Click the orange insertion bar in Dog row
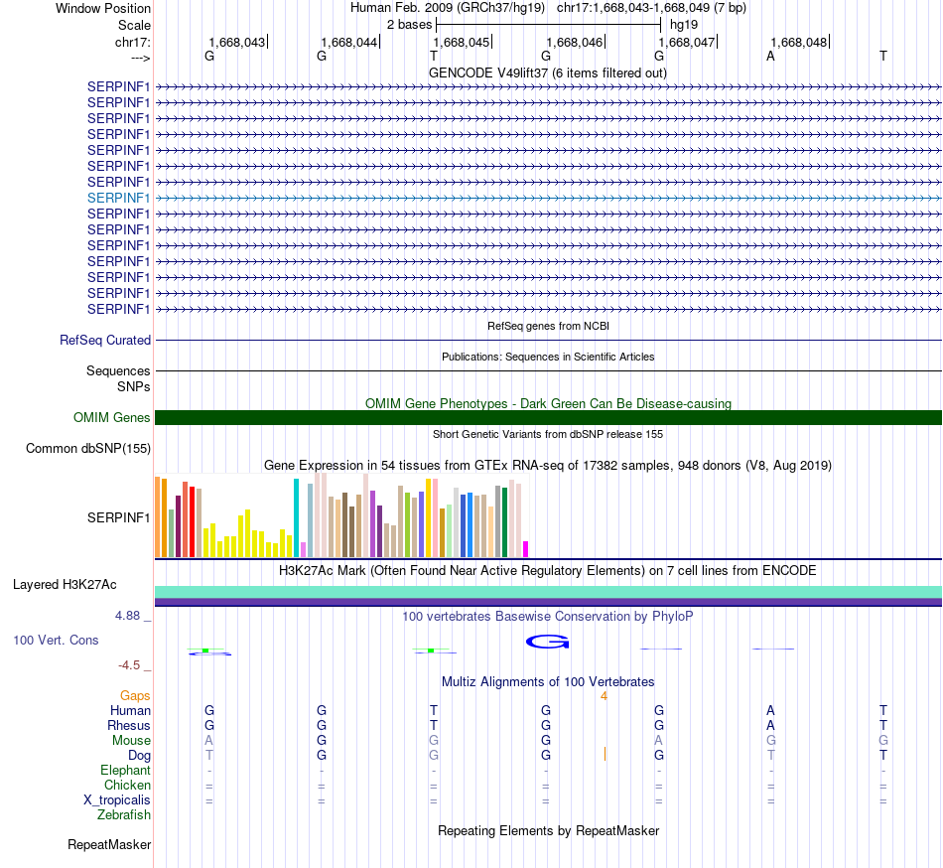This screenshot has height=868, width=943. click(606, 754)
